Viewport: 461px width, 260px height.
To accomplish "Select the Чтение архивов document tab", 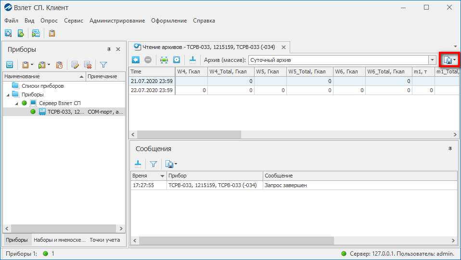I will click(208, 47).
